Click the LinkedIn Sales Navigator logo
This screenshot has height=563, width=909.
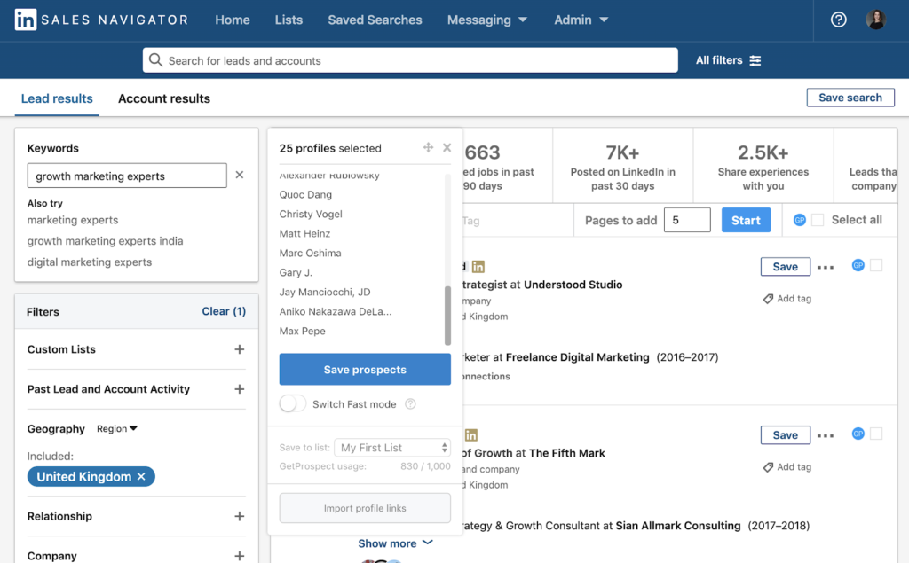click(x=101, y=20)
